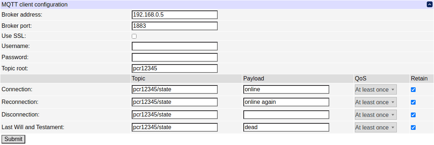Click the Broker address field
Screen dimensions: 434x145
(x=175, y=15)
